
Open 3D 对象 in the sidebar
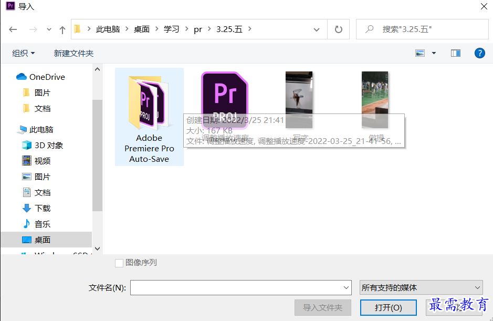(49, 145)
